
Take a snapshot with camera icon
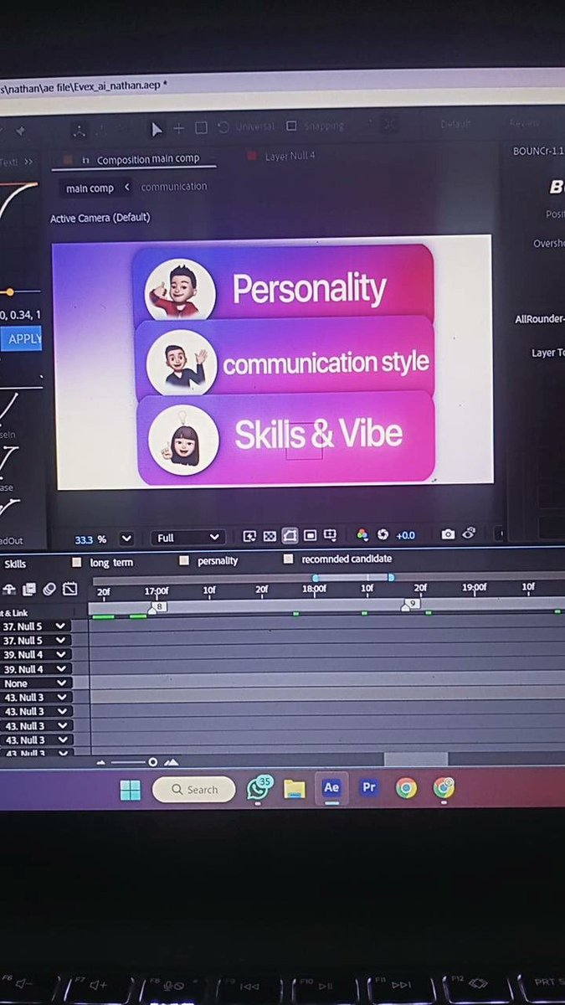448,533
